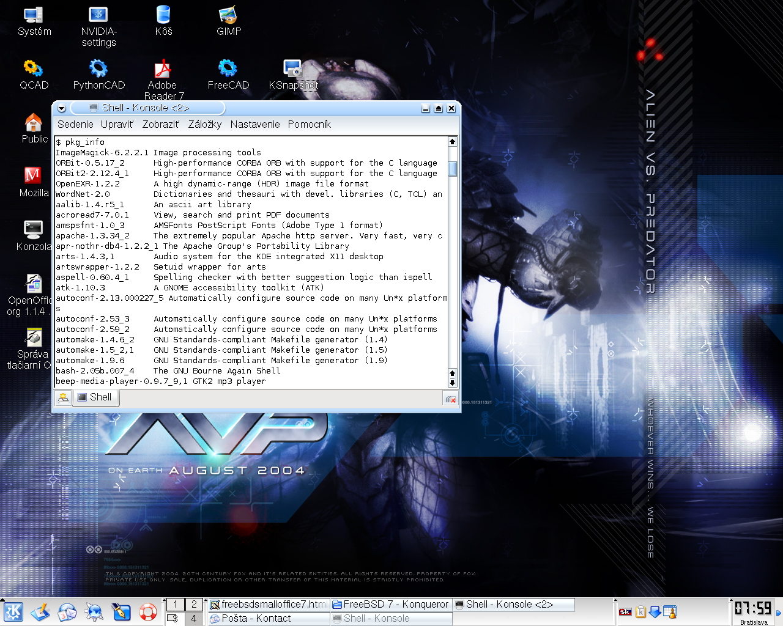Switch to virtual desktop 2
This screenshot has width=783, height=626.
pyautogui.click(x=194, y=605)
